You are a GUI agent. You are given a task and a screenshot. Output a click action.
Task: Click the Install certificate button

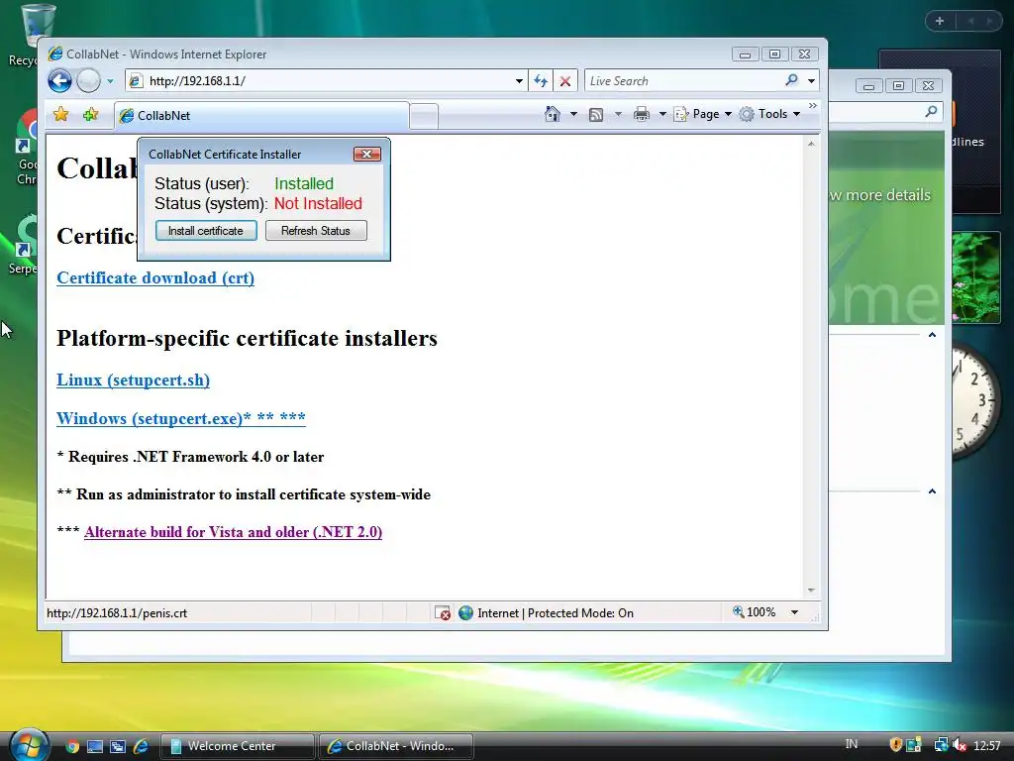[x=206, y=231]
